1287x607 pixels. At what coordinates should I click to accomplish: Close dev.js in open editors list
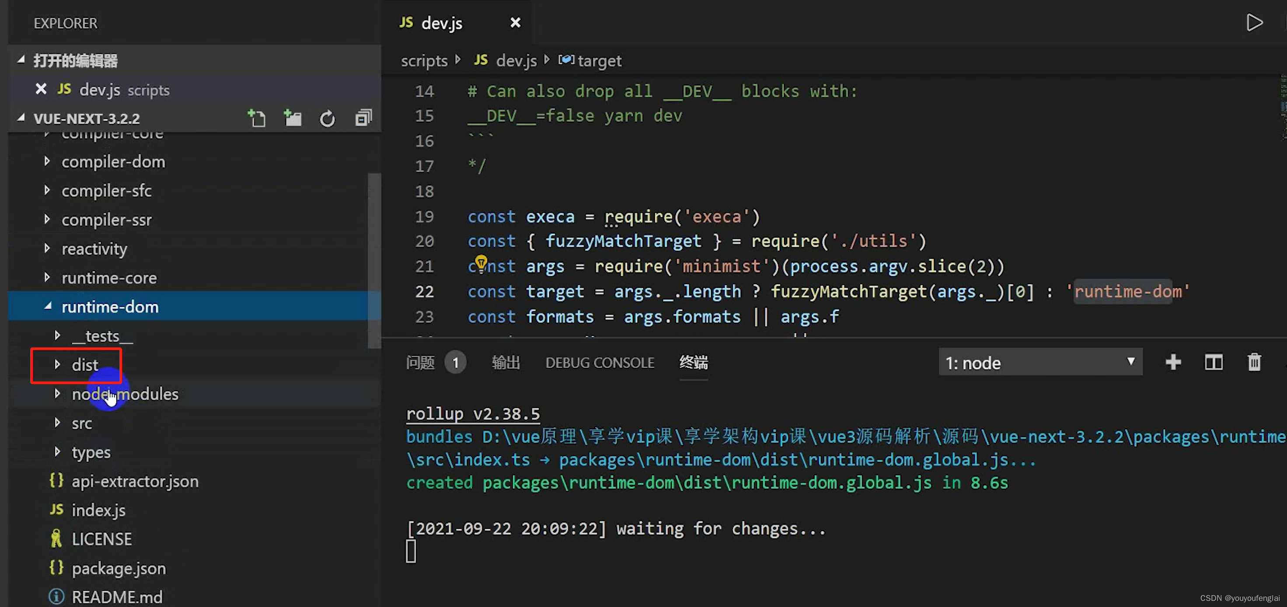[41, 89]
